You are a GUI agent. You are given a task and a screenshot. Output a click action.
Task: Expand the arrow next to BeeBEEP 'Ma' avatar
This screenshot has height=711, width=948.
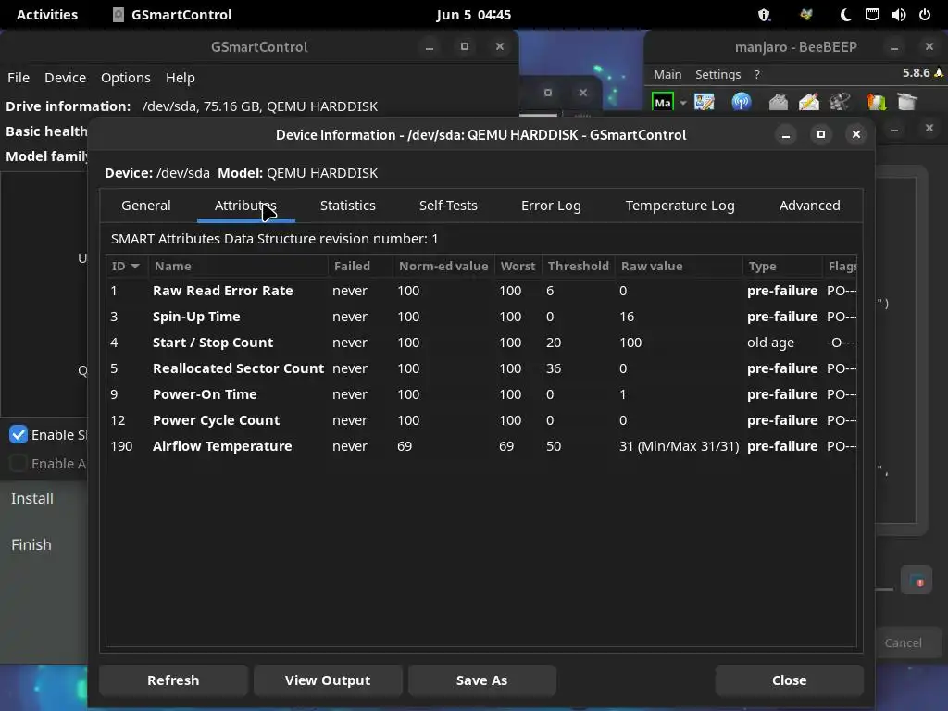tap(683, 103)
